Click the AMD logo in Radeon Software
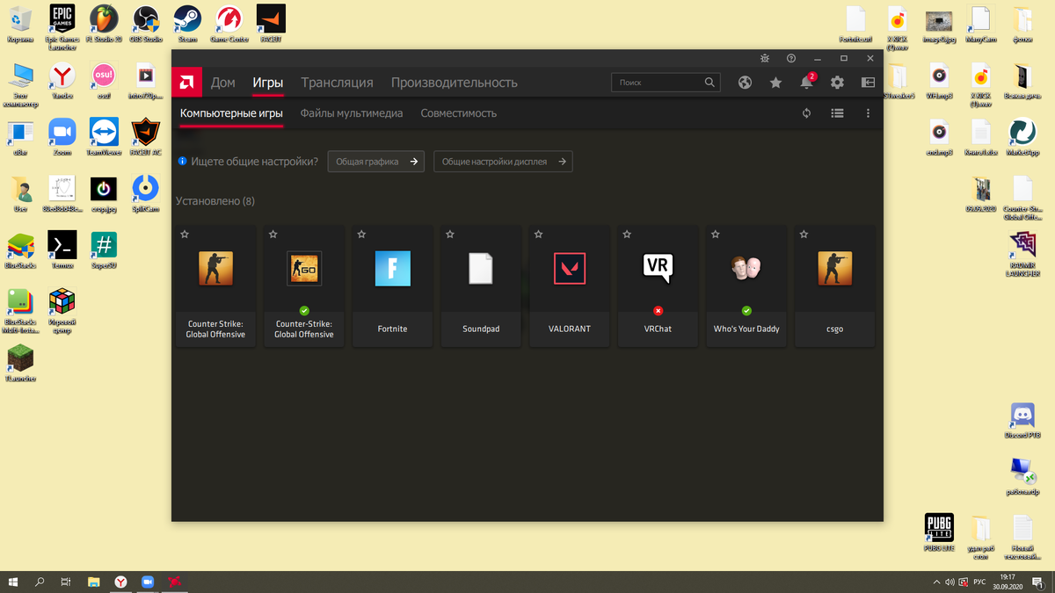 point(187,83)
